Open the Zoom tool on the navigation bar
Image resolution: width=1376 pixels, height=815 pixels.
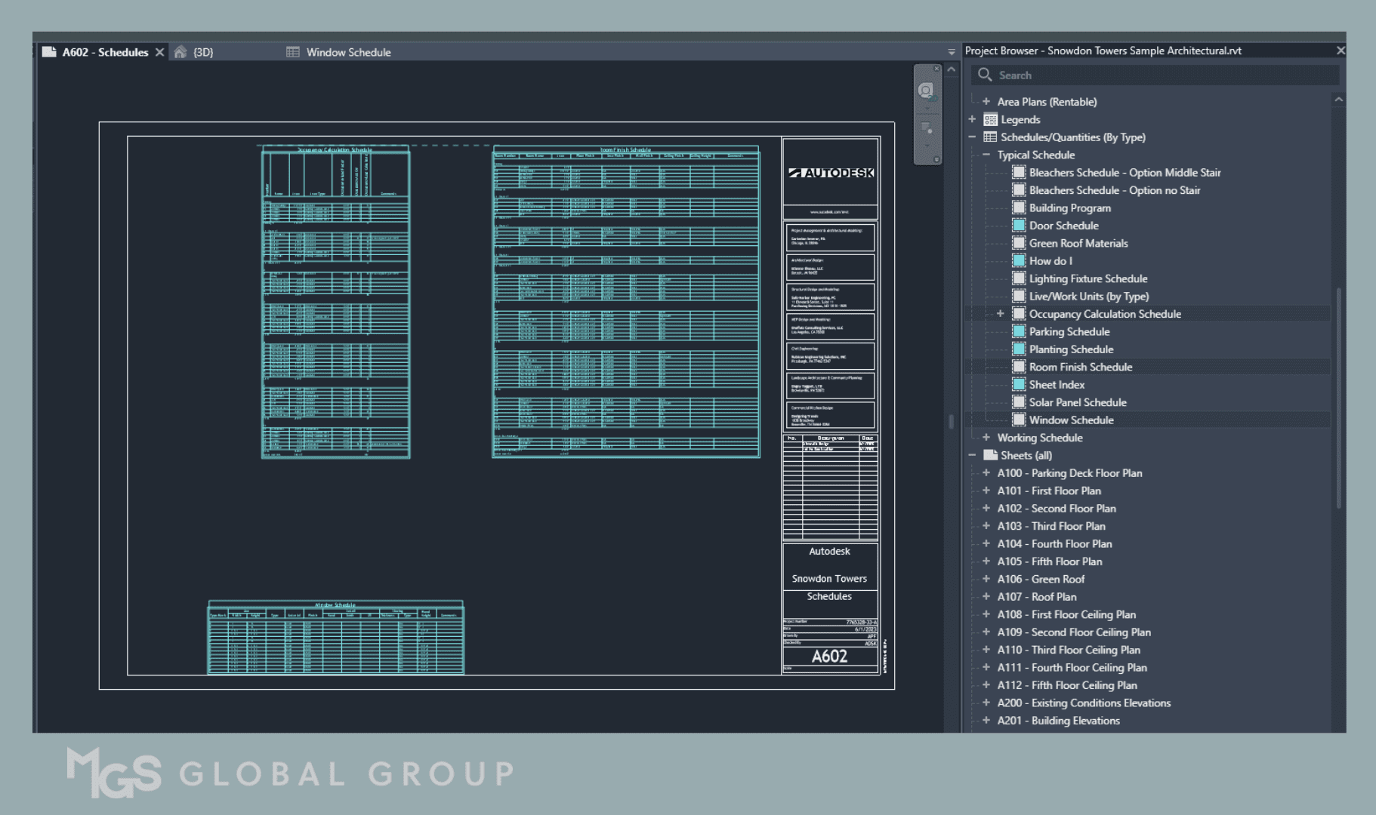(926, 127)
